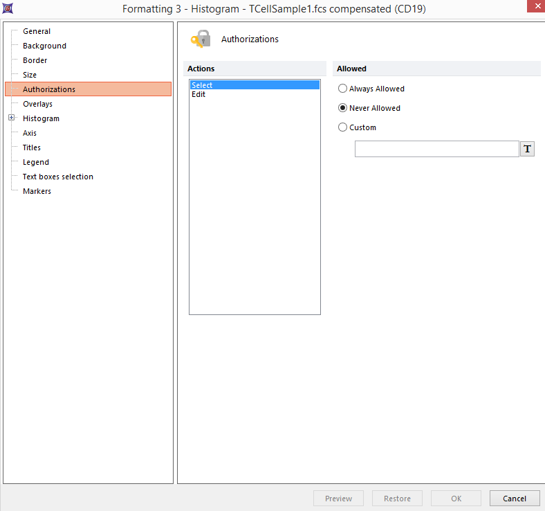Go to the Background category
The height and width of the screenshot is (511, 545).
(44, 46)
